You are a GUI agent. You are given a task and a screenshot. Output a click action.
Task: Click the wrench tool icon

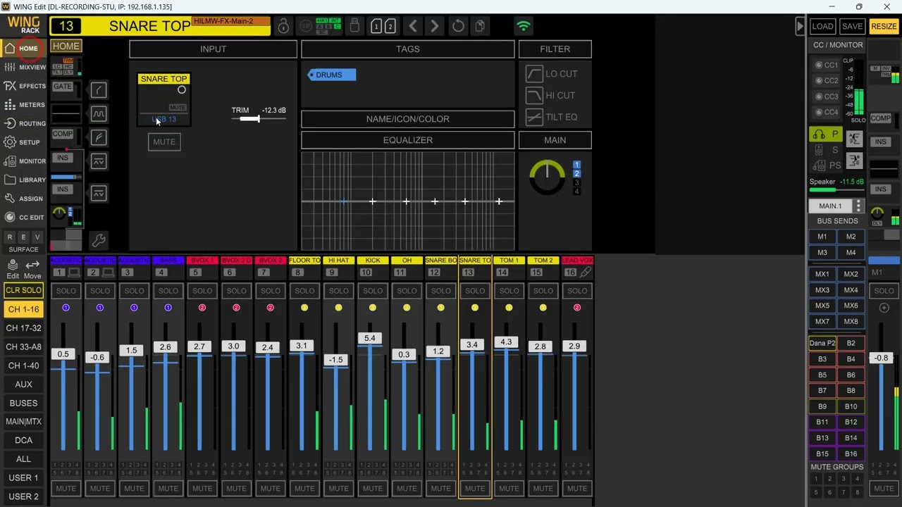pyautogui.click(x=99, y=242)
